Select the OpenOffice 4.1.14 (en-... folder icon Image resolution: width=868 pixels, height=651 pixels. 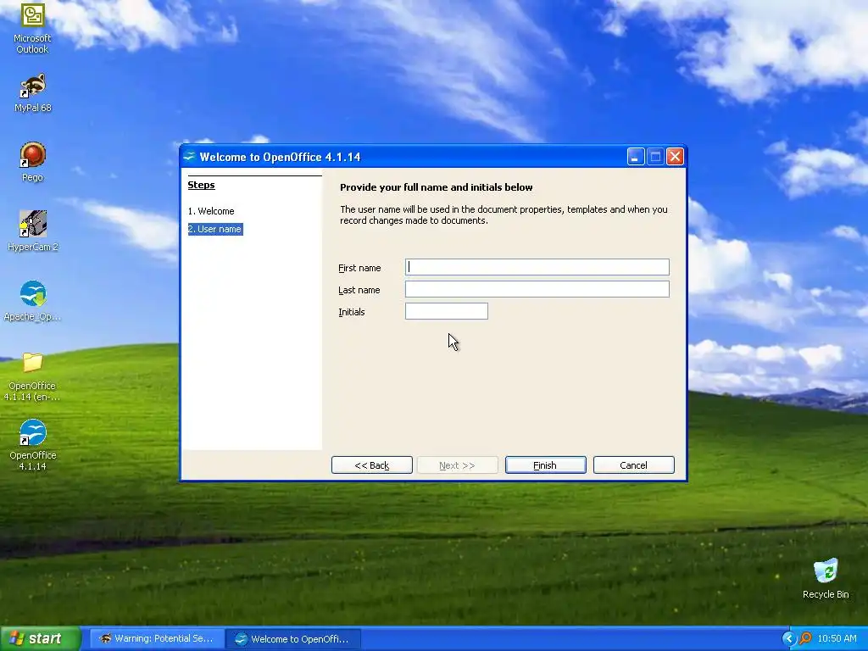(32, 376)
